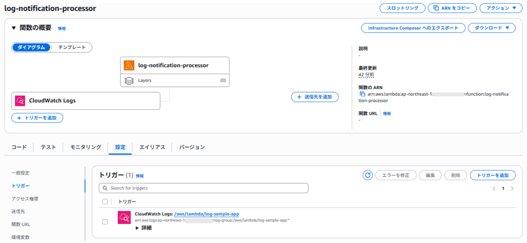Click the Lambda function icon in diagram

[x=129, y=65]
